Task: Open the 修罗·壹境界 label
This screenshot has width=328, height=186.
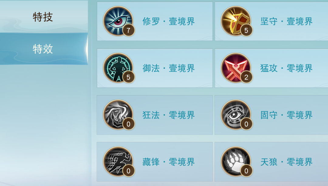Action: coord(169,22)
